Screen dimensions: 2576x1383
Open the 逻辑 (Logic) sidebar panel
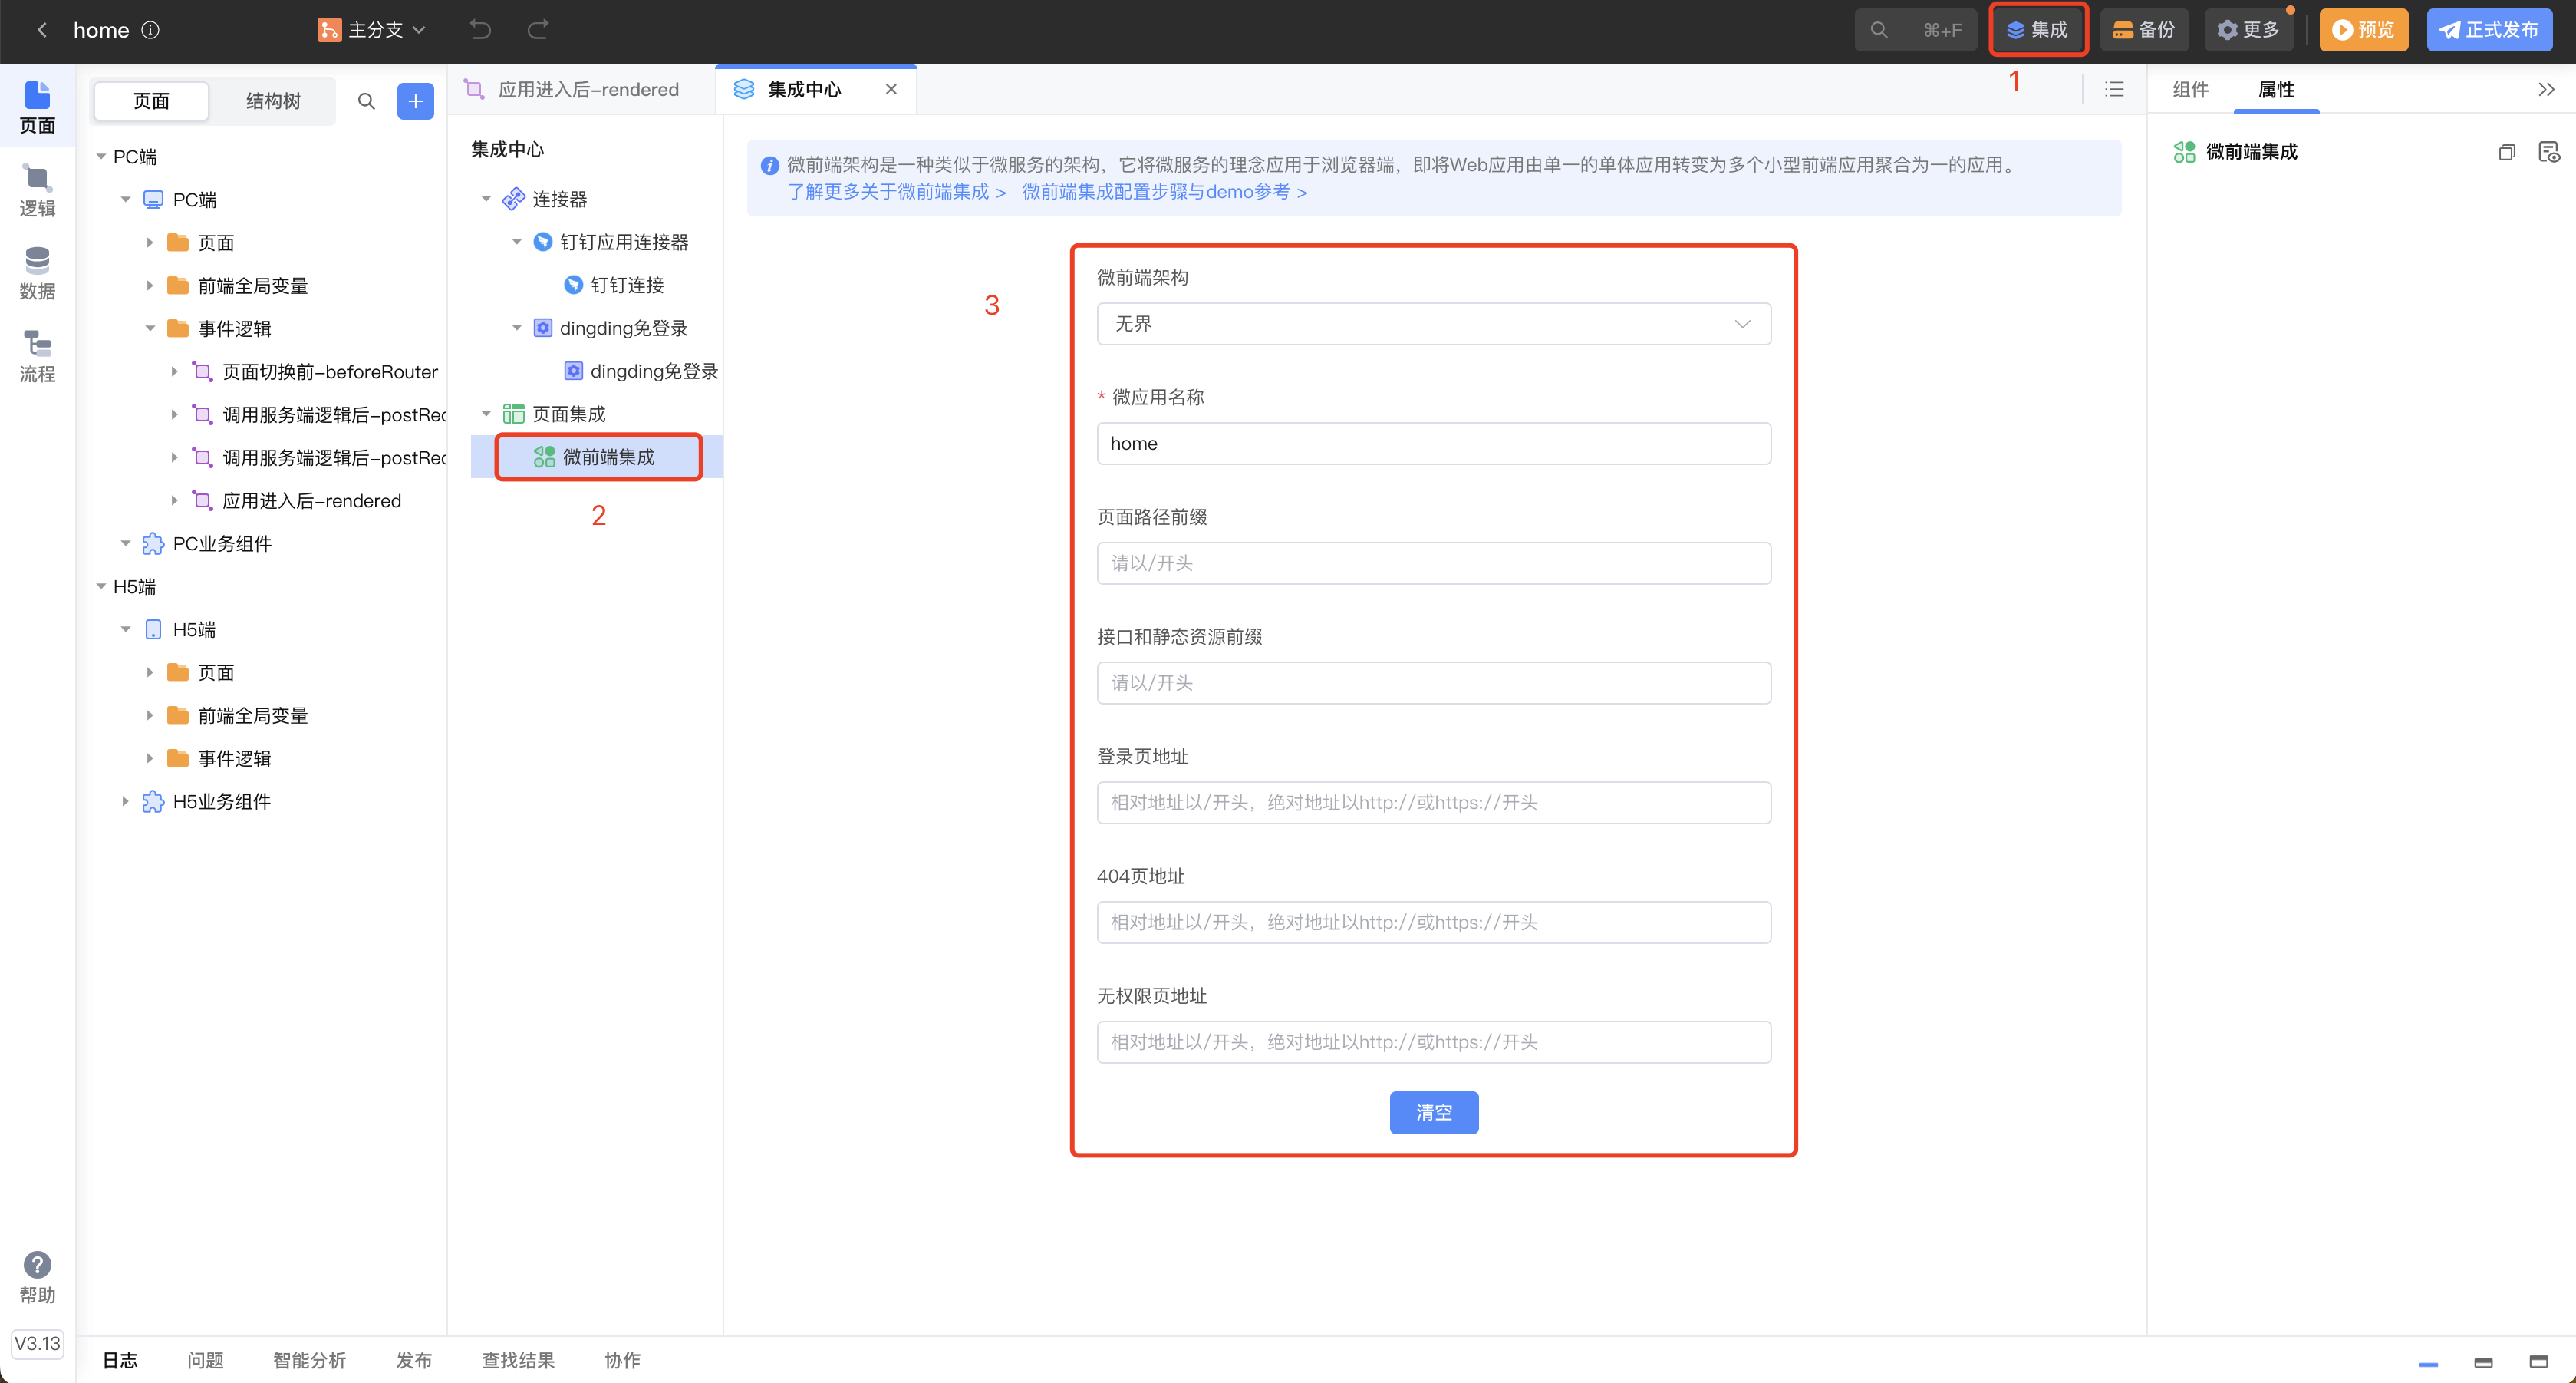coord(37,190)
